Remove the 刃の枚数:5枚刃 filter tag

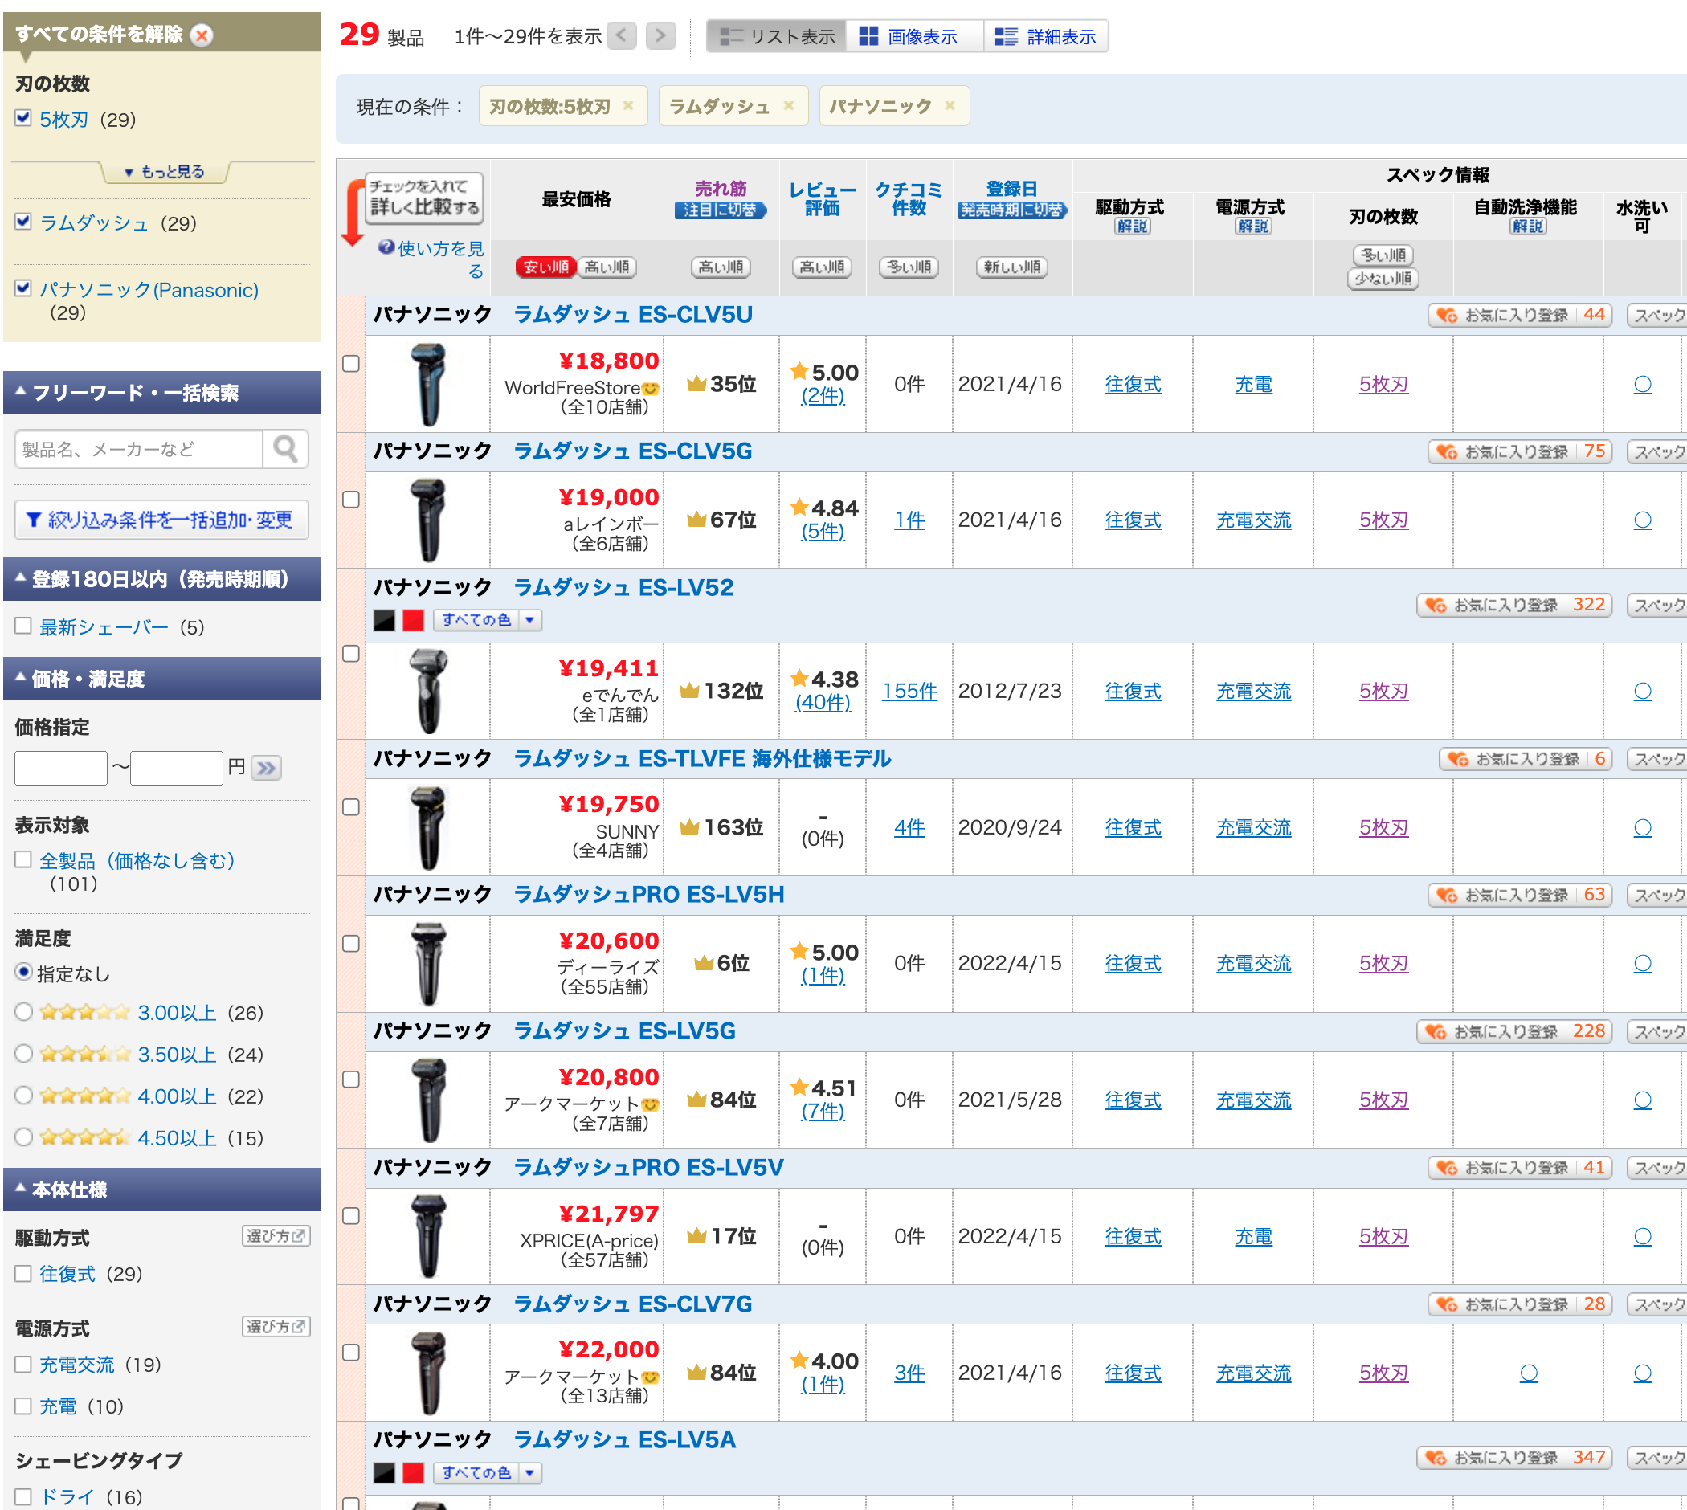628,106
